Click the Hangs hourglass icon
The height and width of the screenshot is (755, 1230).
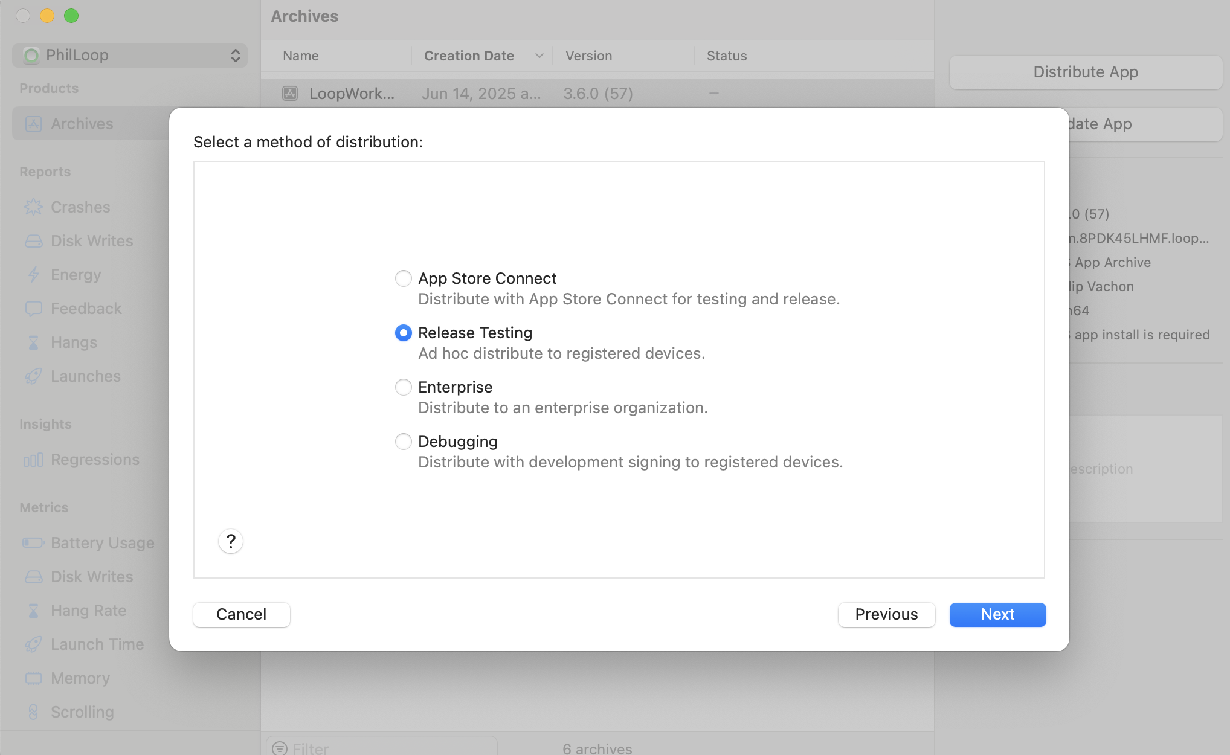33,342
